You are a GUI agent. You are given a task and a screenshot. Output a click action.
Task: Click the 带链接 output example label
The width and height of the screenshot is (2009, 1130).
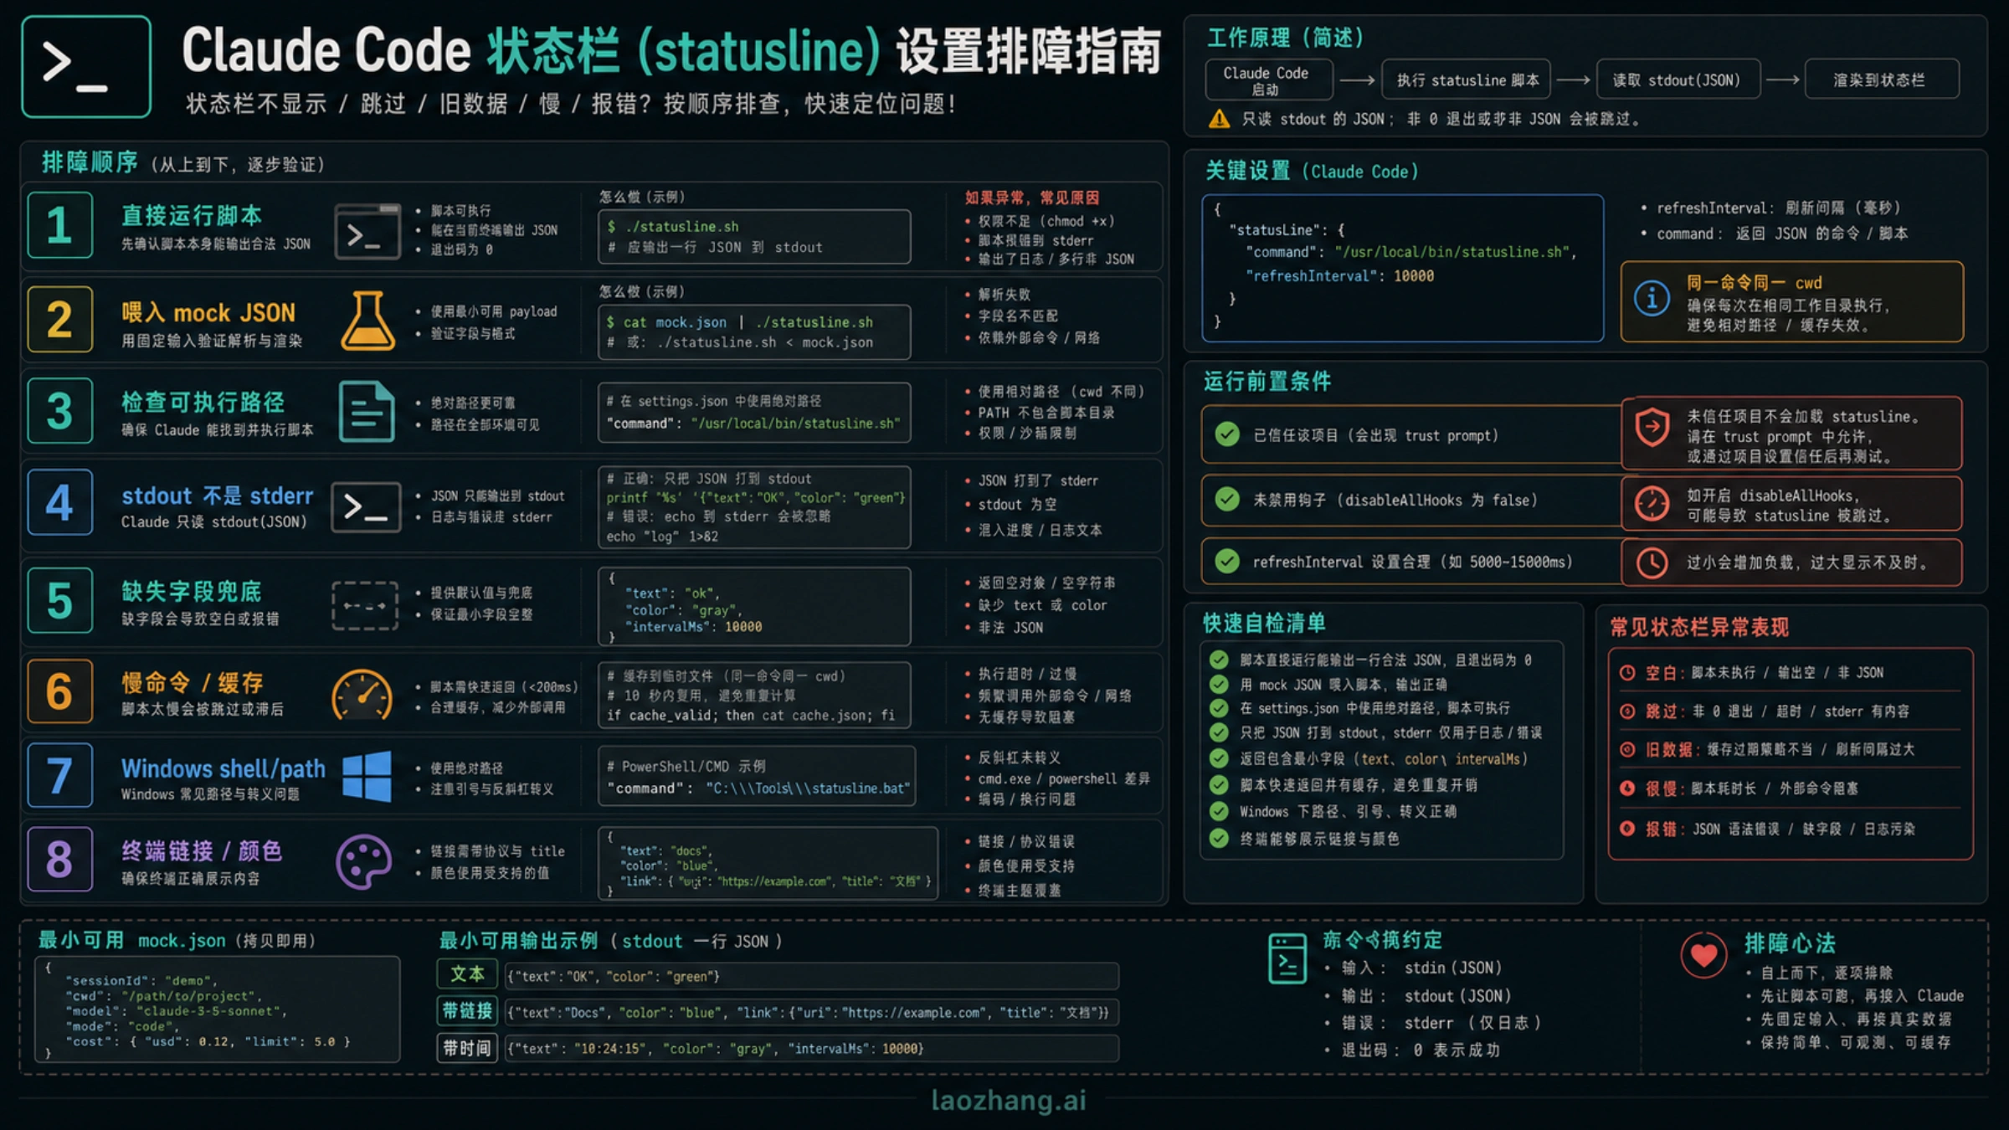pyautogui.click(x=467, y=1011)
